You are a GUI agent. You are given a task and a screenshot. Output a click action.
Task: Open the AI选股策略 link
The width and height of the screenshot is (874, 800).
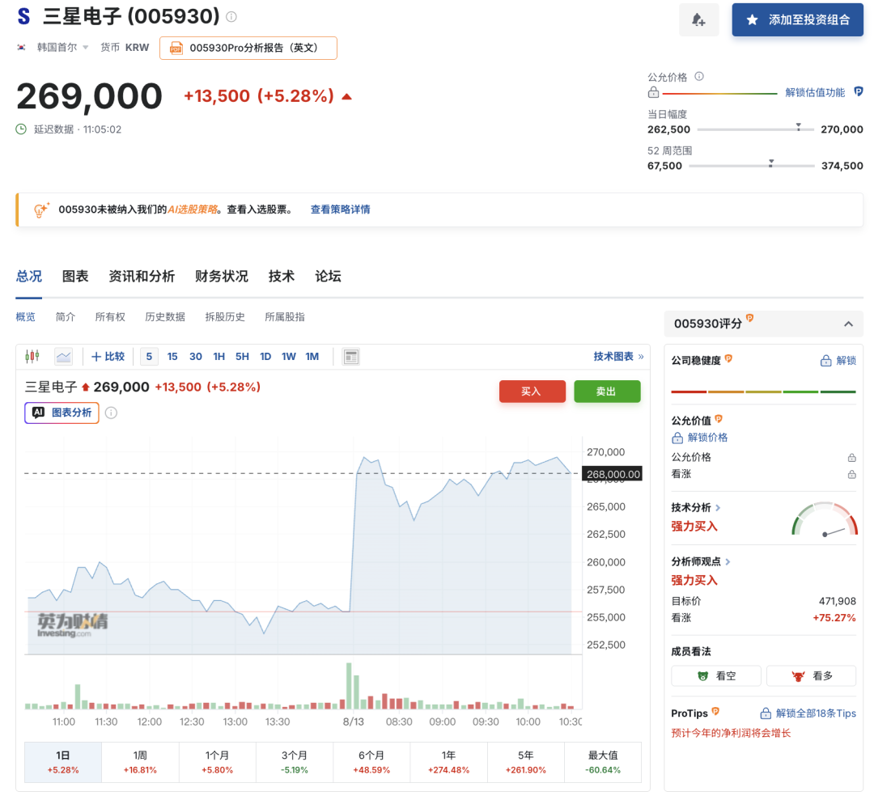click(193, 210)
